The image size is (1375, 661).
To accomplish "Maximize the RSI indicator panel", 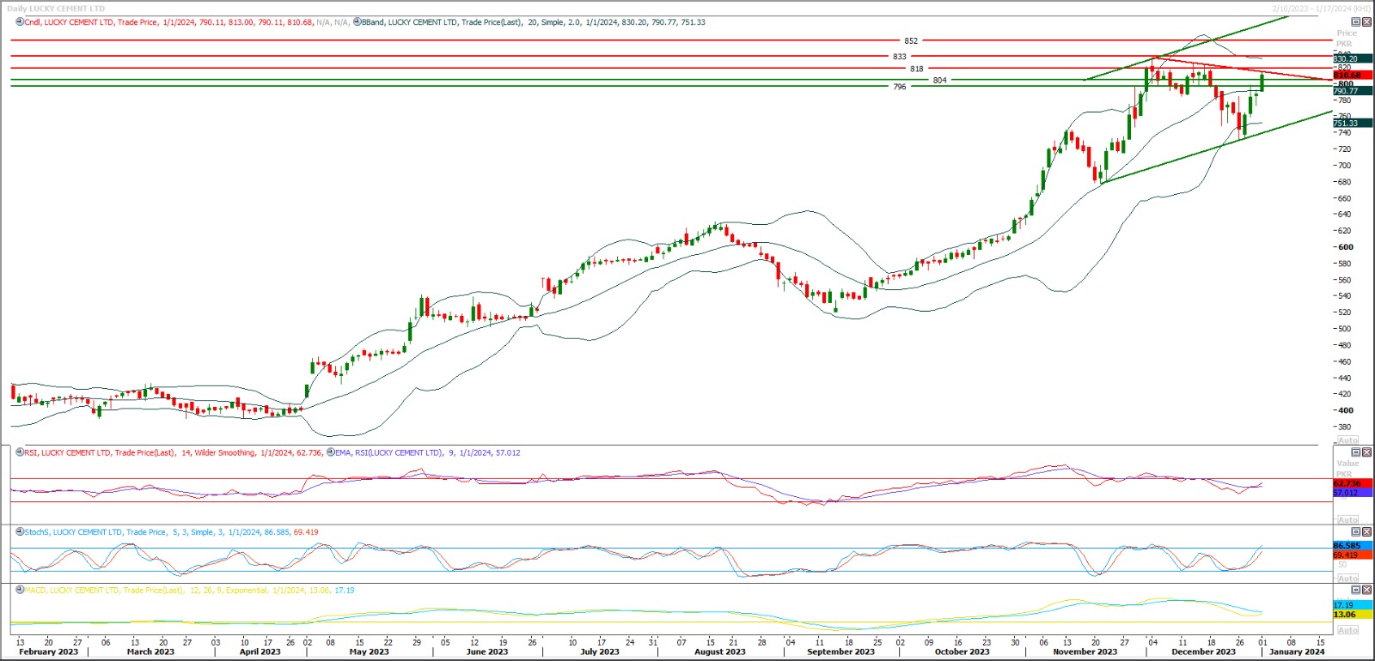I will pyautogui.click(x=1356, y=452).
